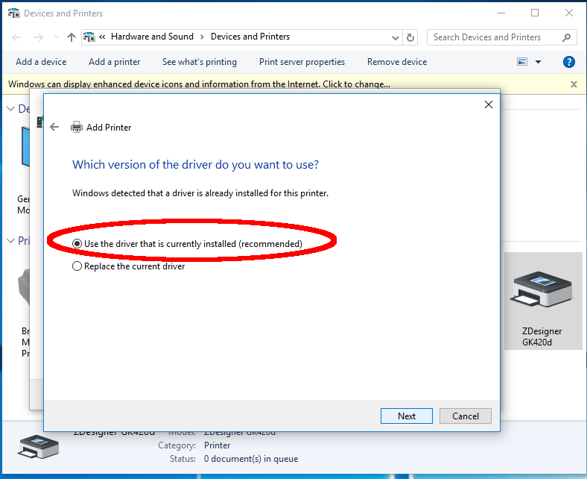Collapse the Devices section chevron

pyautogui.click(x=11, y=109)
